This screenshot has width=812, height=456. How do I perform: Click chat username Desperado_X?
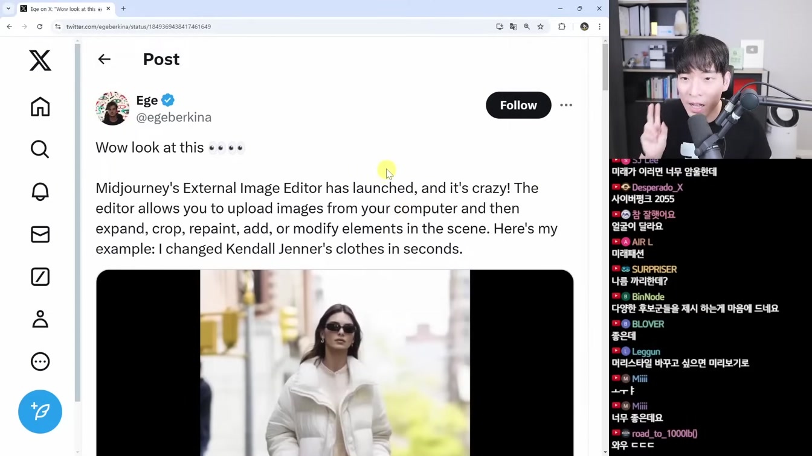(657, 188)
